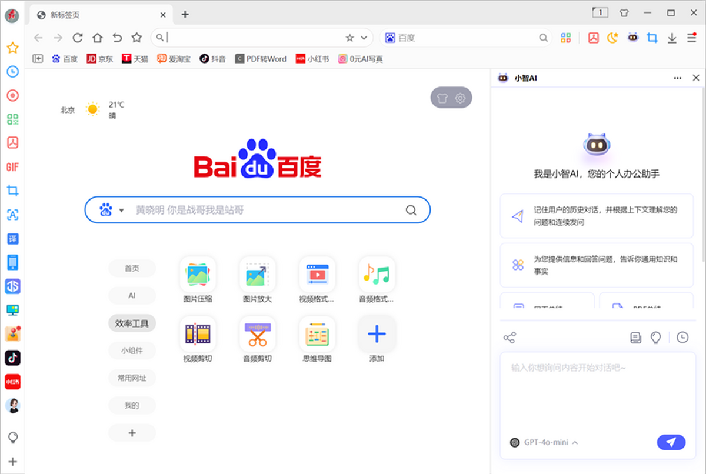Open the 京东 bookmark link
This screenshot has width=706, height=474.
click(99, 59)
